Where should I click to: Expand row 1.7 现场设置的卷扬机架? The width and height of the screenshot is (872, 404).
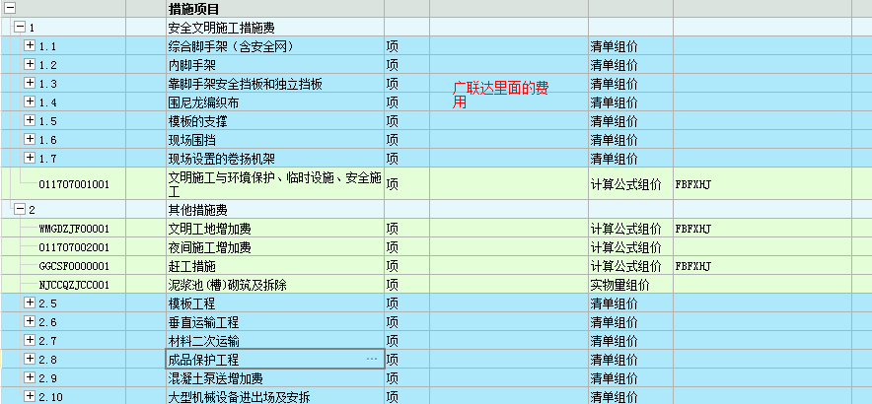(30, 158)
